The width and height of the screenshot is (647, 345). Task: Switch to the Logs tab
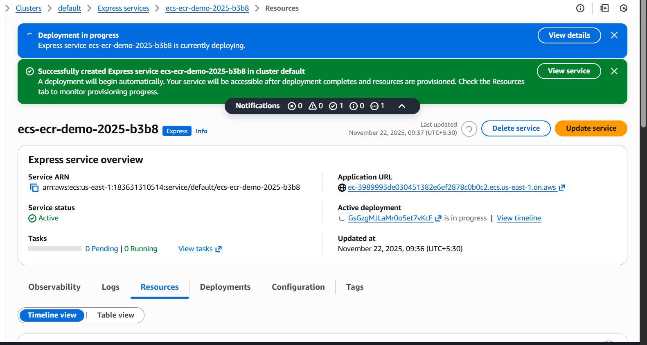(x=110, y=287)
